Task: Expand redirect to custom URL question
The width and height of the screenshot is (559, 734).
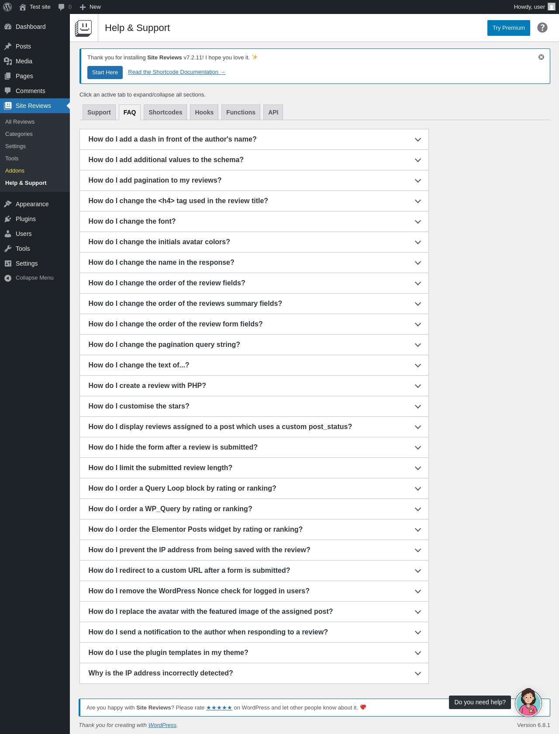Action: point(254,571)
